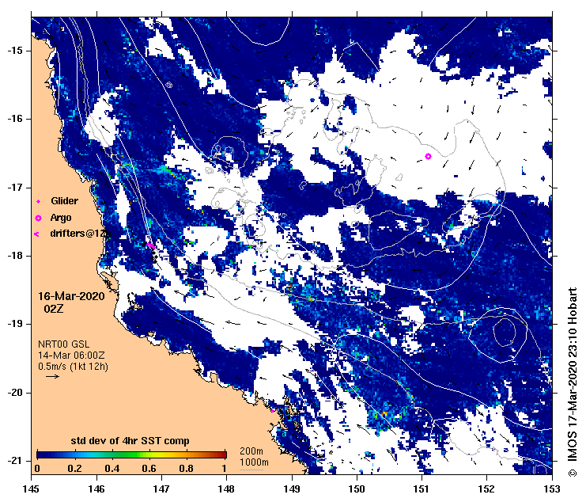Click the 'Argo' legend label

(61, 218)
